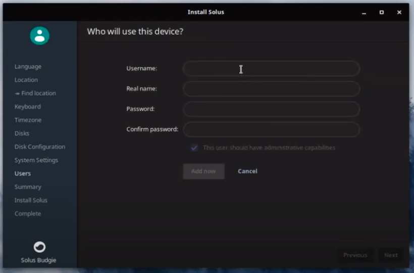This screenshot has height=273, width=414.
Task: Minimize the Install Solus window
Action: 364,12
